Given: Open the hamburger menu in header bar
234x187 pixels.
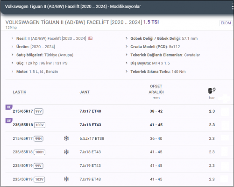Looking at the screenshot, I should pyautogui.click(x=233, y=7).
